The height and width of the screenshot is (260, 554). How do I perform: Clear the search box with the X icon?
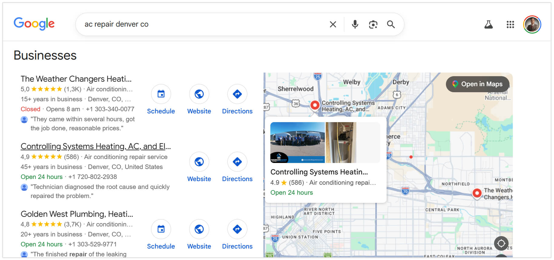[x=333, y=24]
